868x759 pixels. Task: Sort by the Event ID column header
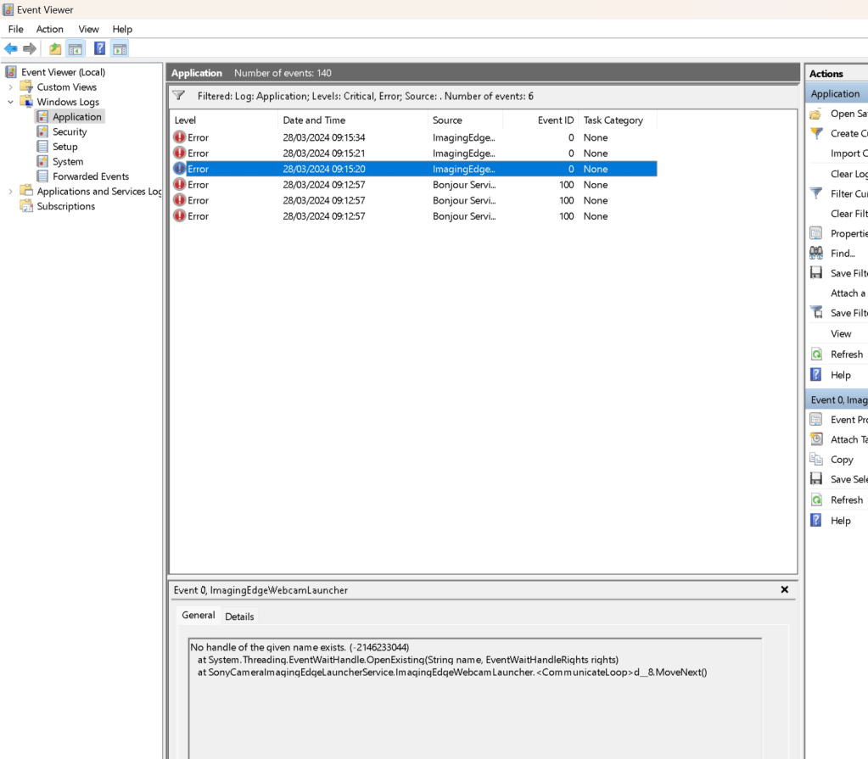[540, 120]
